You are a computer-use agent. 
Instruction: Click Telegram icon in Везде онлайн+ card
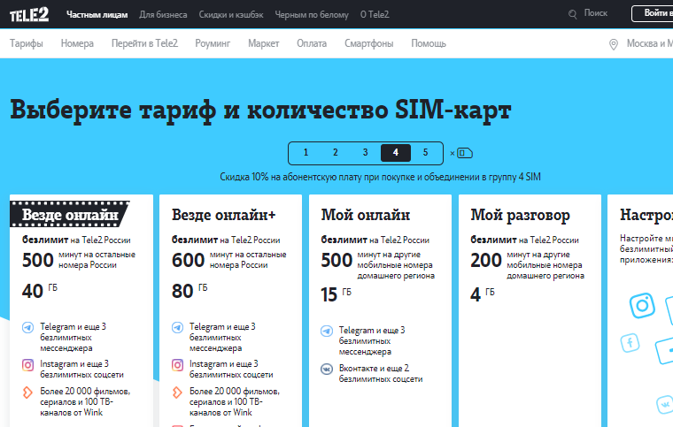[177, 328]
